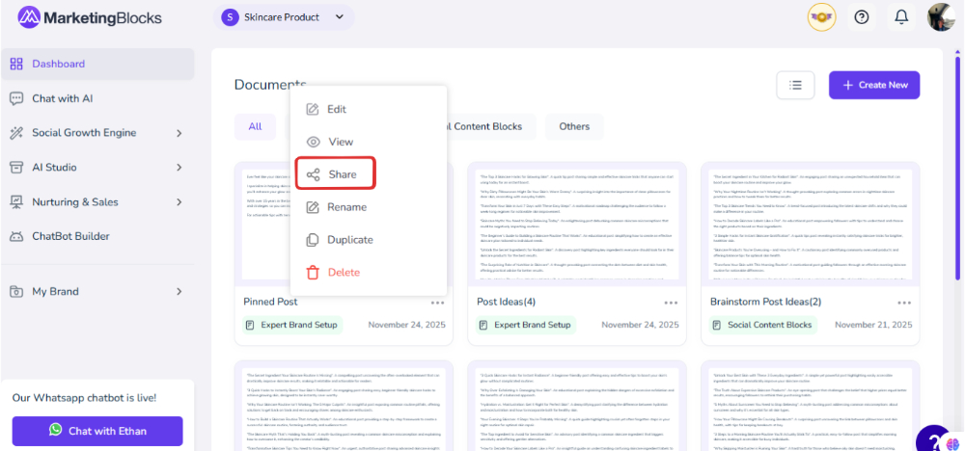Viewport: 965px width, 451px height.
Task: Open the Skincare Product workspace dropdown
Action: pyautogui.click(x=284, y=16)
